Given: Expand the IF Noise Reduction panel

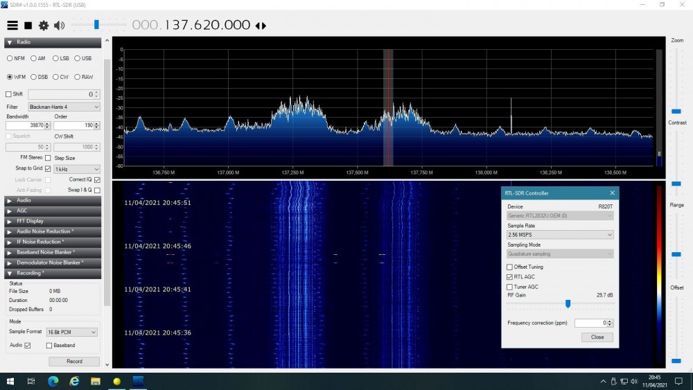Looking at the screenshot, I should (53, 242).
